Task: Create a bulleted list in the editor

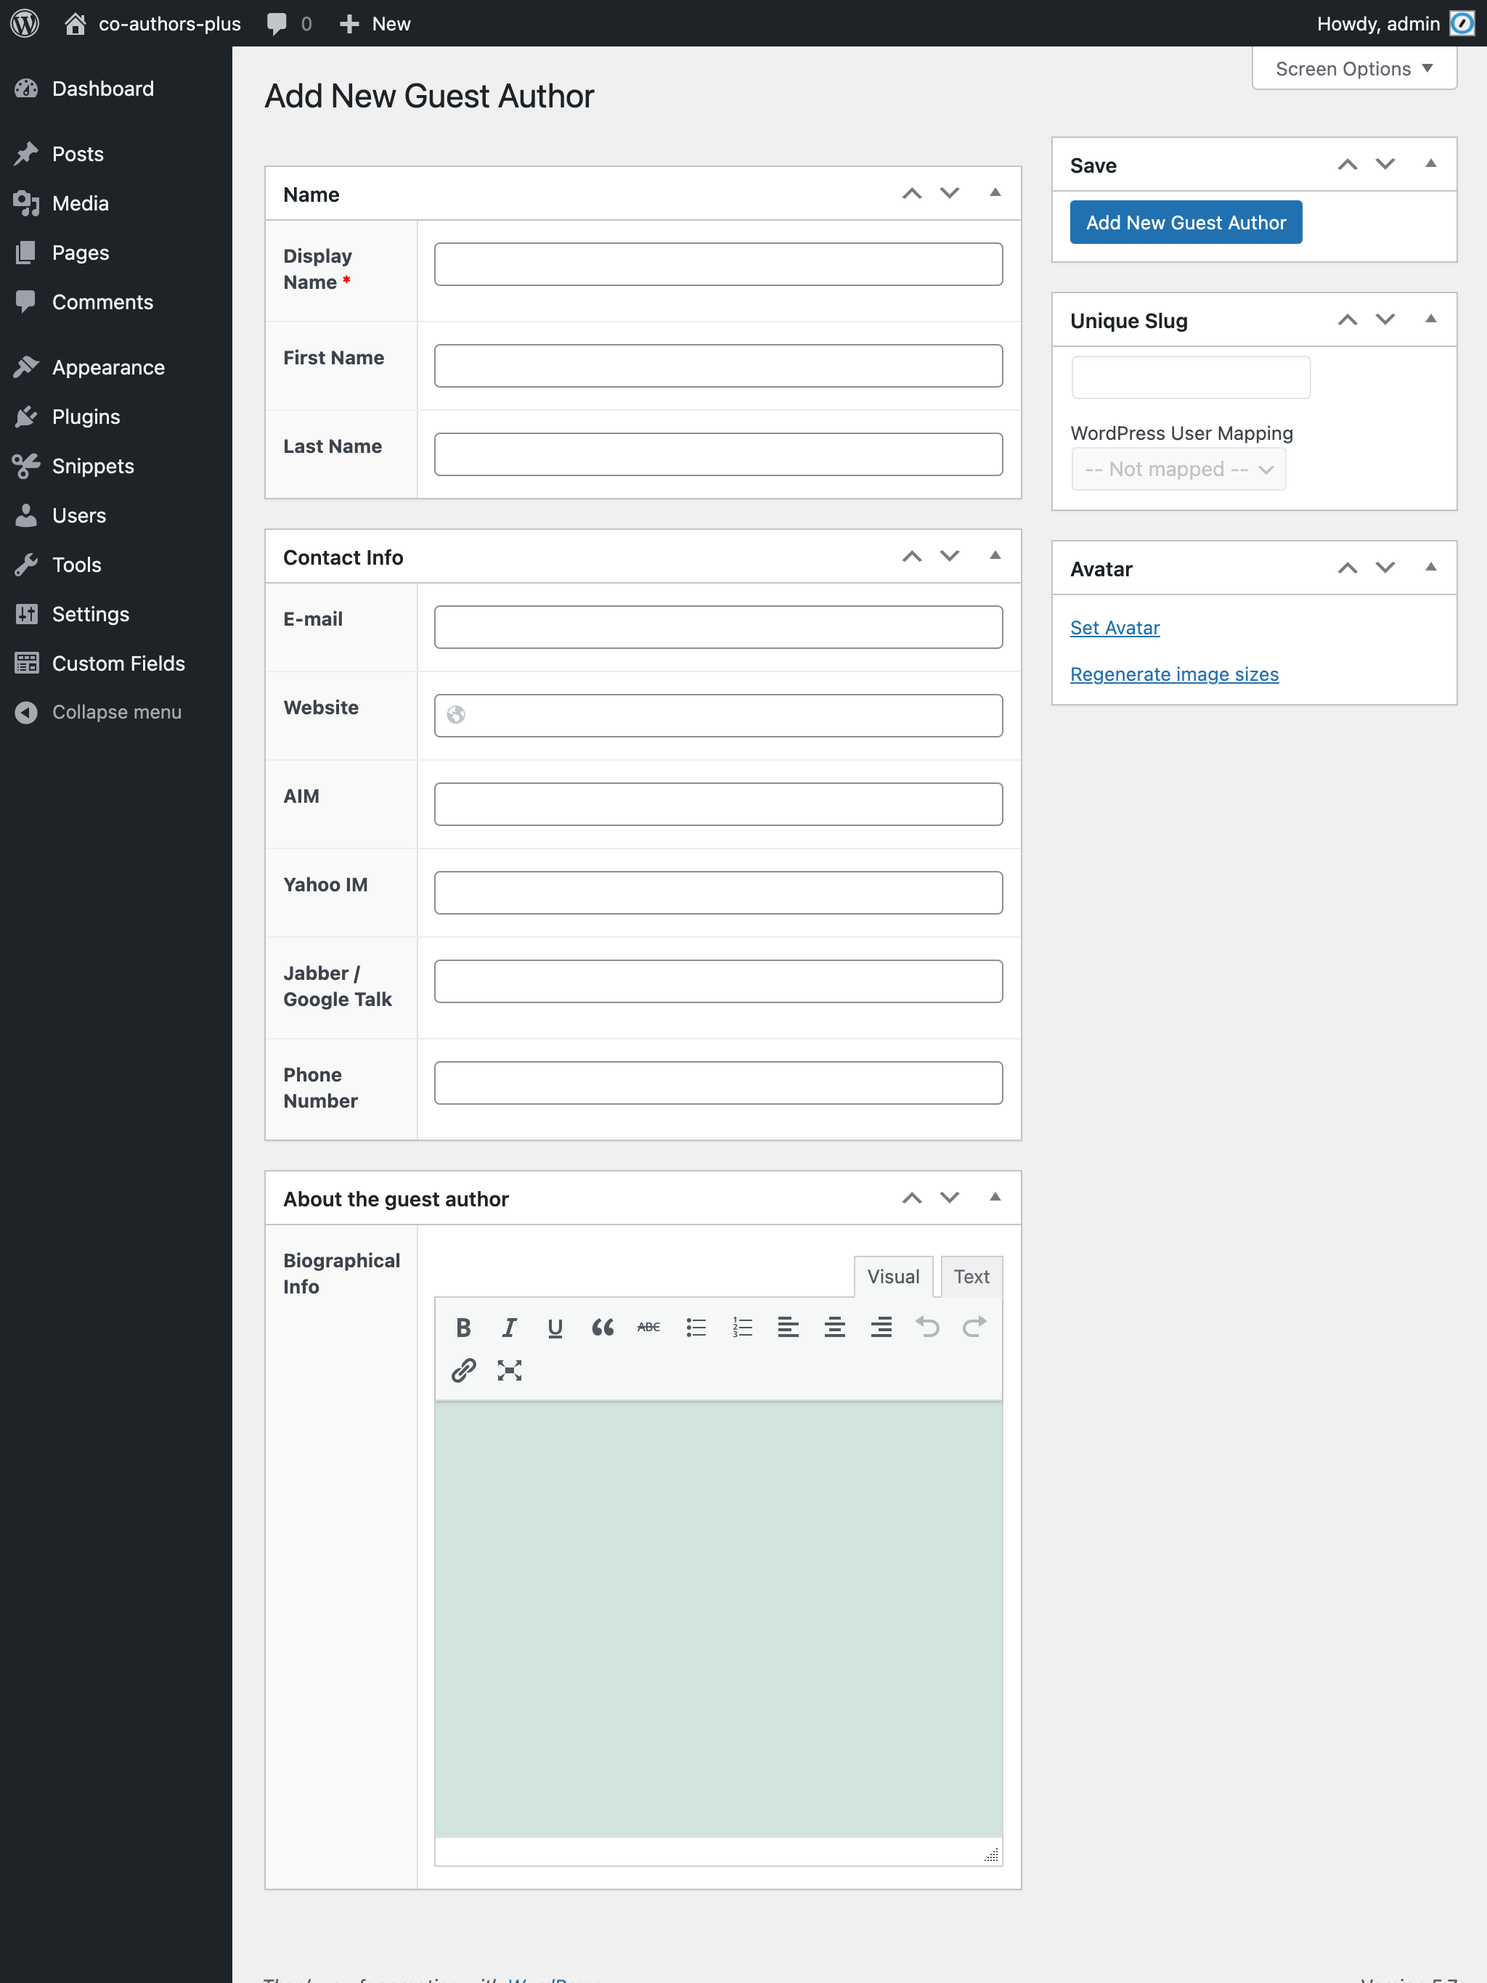Action: (x=696, y=1328)
